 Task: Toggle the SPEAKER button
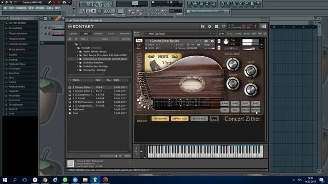[x=245, y=110]
